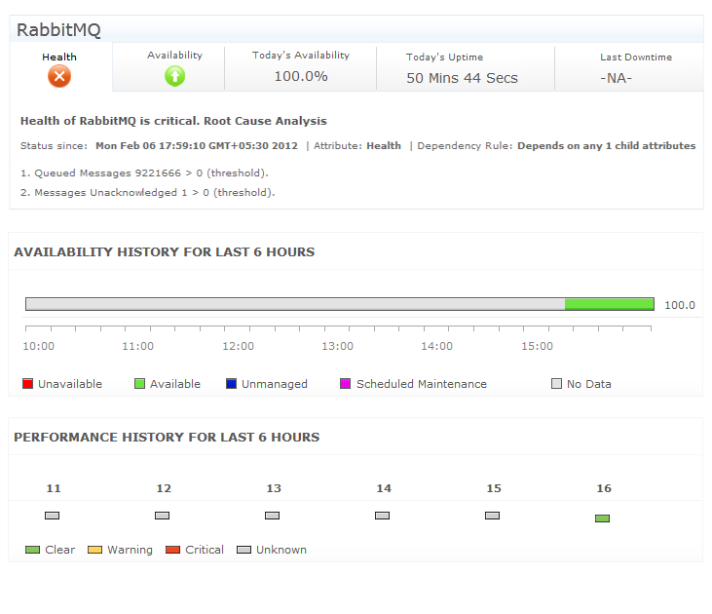This screenshot has width=712, height=614.
Task: Click the Unknown legend icon
Action: click(244, 550)
